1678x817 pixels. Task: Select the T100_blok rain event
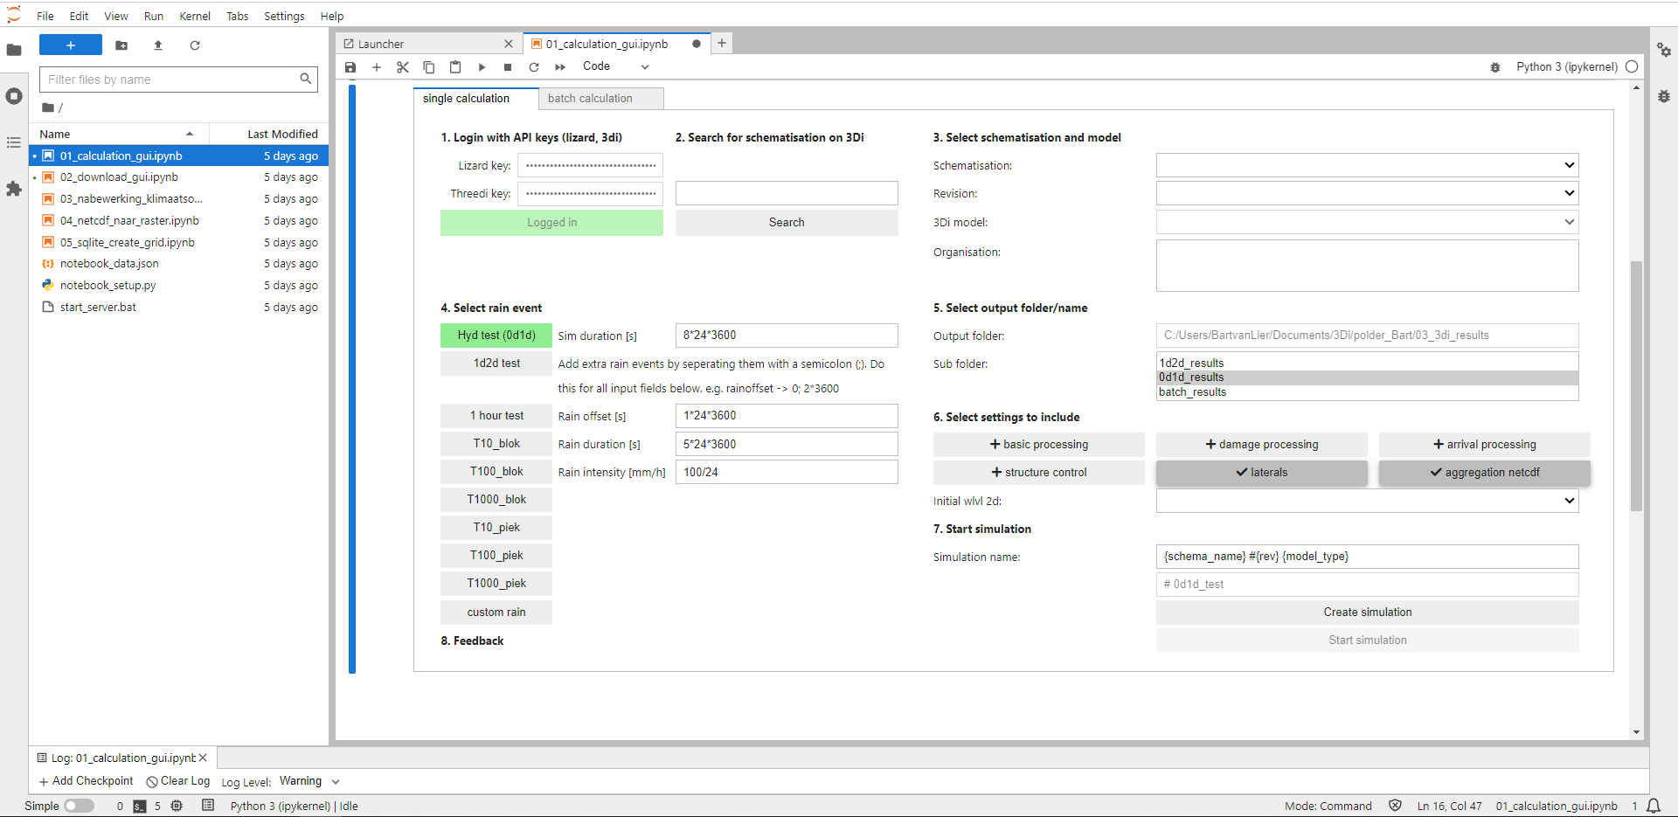click(x=496, y=472)
